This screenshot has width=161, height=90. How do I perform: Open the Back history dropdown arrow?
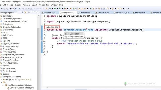pos(123,9)
